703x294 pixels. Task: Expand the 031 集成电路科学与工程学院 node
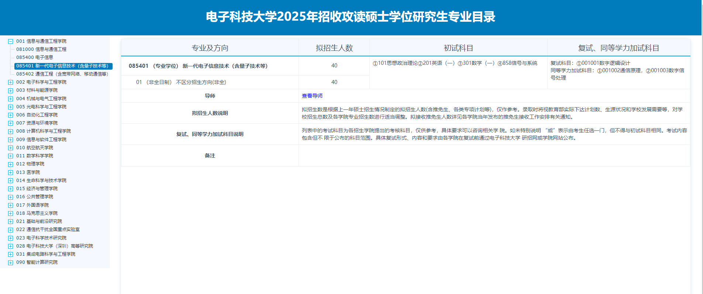[x=11, y=254]
